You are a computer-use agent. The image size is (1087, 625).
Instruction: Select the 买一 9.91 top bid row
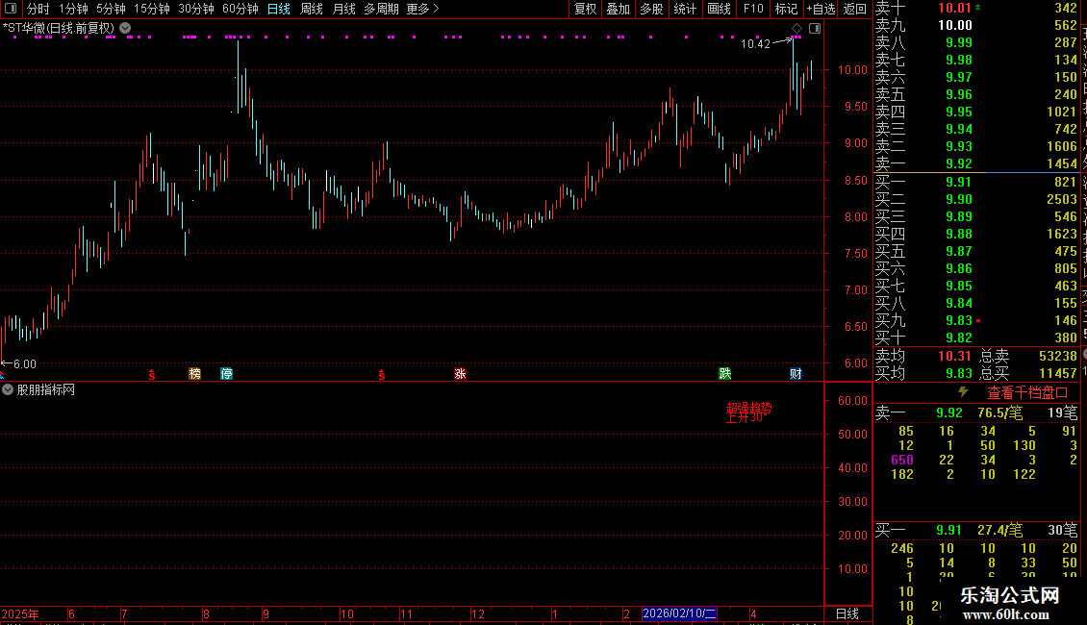976,182
